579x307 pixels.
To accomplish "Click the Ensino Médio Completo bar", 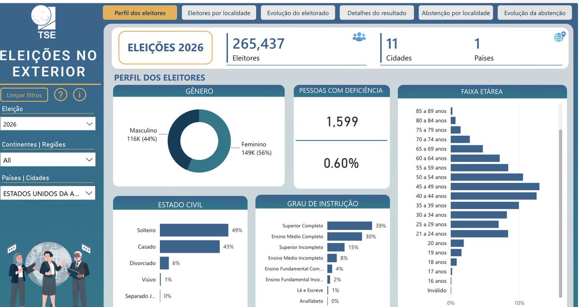I will pyautogui.click(x=345, y=237).
